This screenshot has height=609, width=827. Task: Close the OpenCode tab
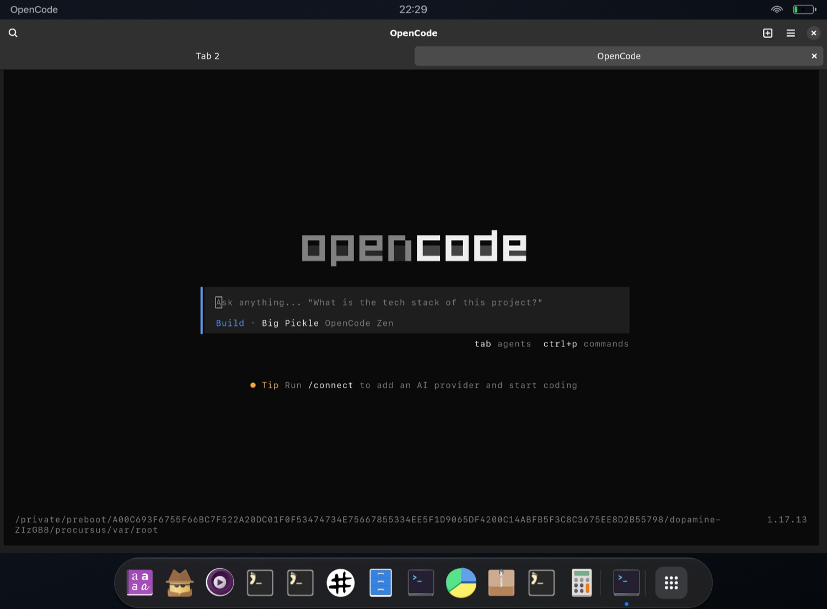814,56
